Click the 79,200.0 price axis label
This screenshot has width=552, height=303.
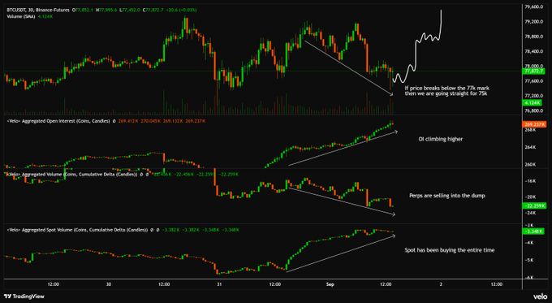click(534, 21)
